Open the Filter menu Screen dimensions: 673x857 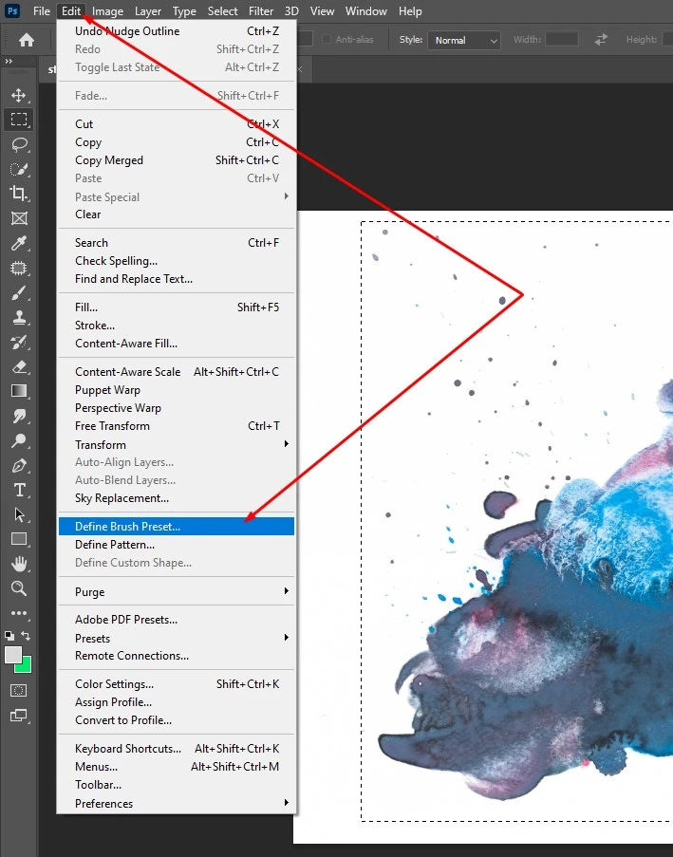click(x=261, y=11)
